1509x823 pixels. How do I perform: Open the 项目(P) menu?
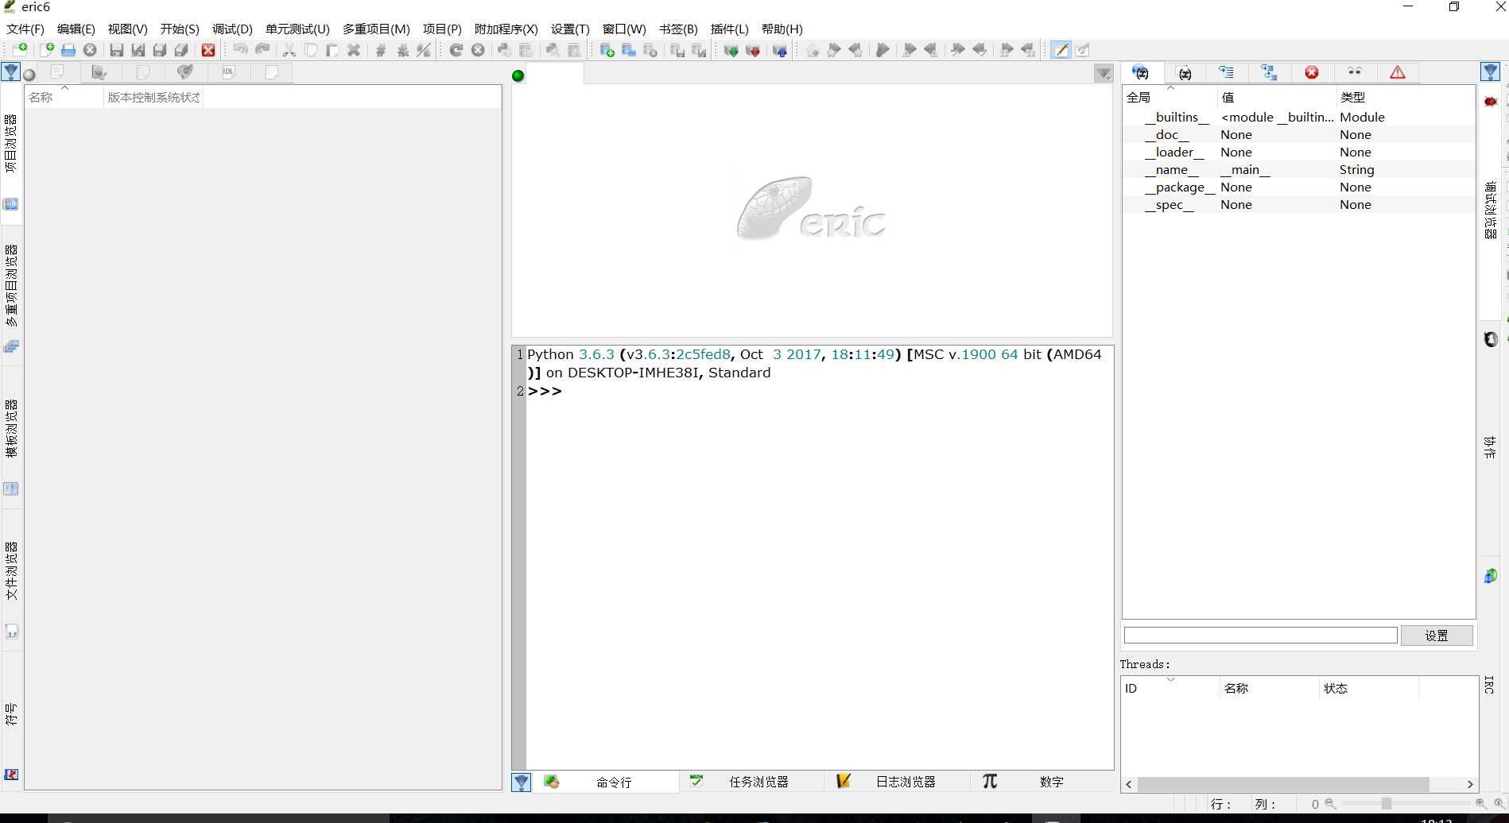(442, 29)
